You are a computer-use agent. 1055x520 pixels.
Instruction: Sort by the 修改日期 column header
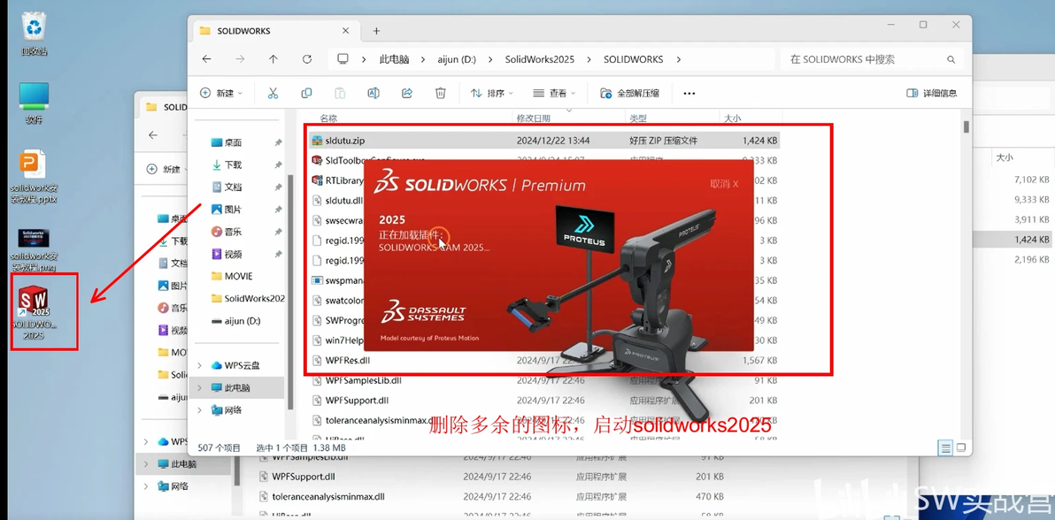click(x=533, y=119)
